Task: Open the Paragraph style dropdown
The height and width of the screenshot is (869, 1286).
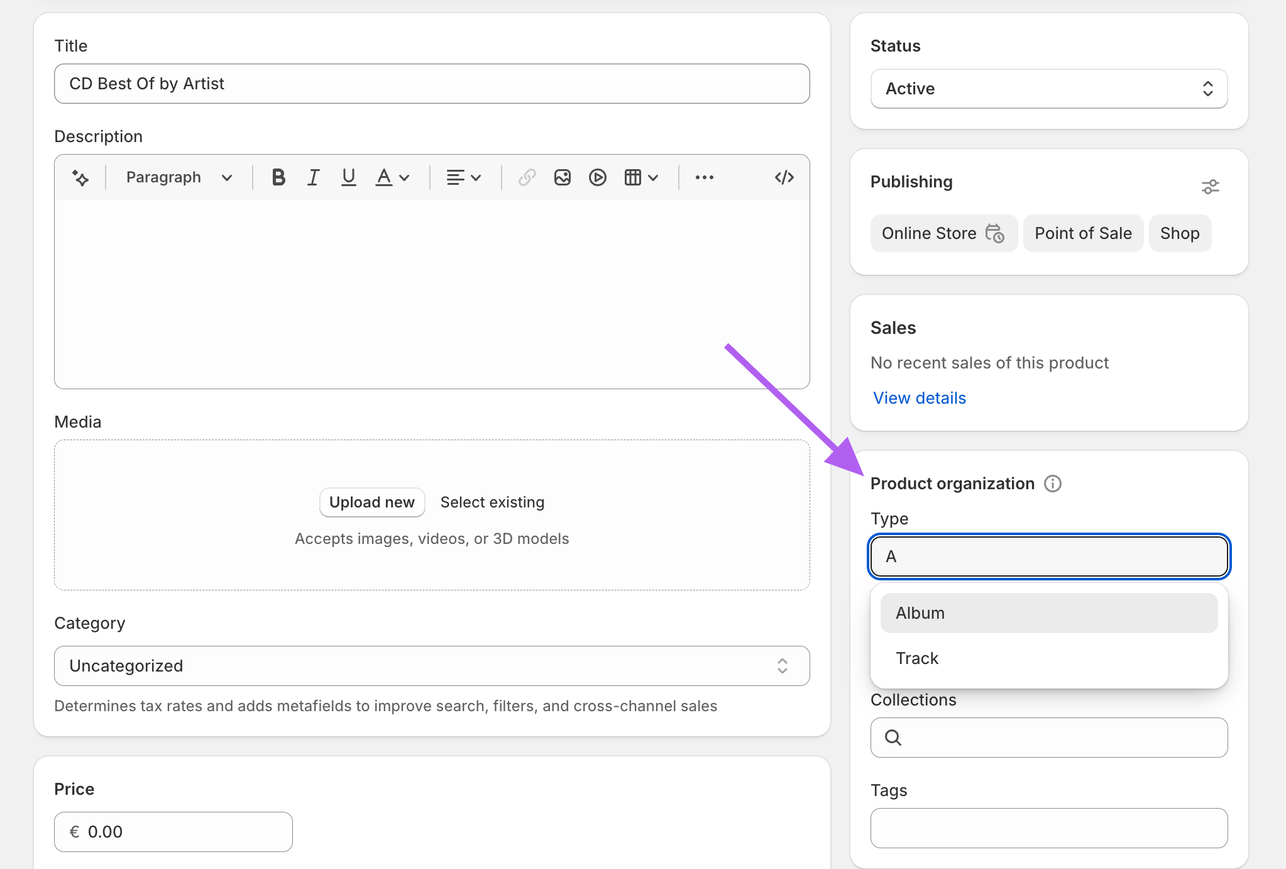Action: [179, 178]
